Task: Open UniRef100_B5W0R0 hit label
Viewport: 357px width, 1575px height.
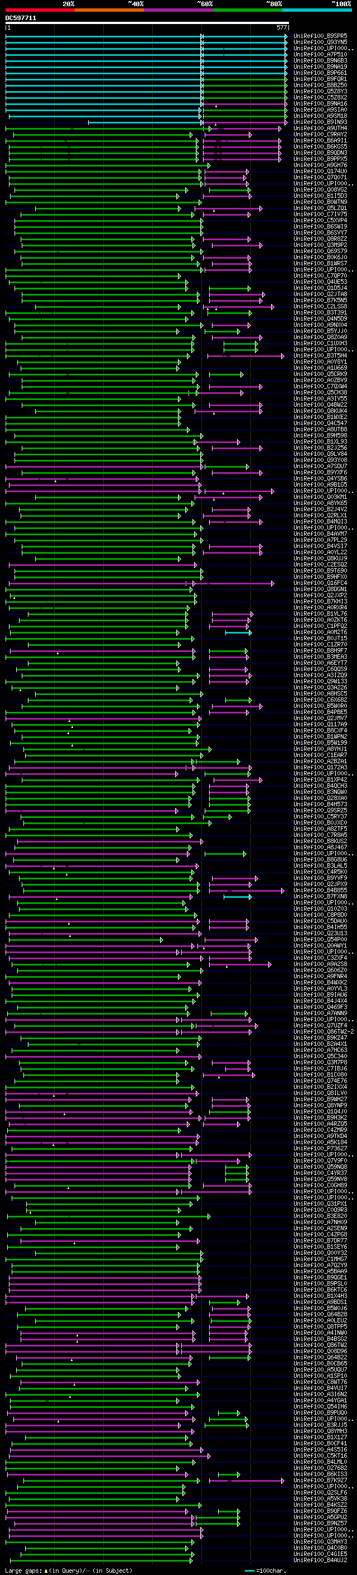Action: pos(320,706)
